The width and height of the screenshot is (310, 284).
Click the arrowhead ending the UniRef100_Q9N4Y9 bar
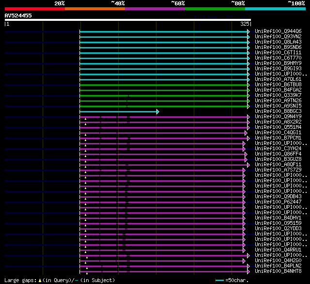pyautogui.click(x=248, y=117)
